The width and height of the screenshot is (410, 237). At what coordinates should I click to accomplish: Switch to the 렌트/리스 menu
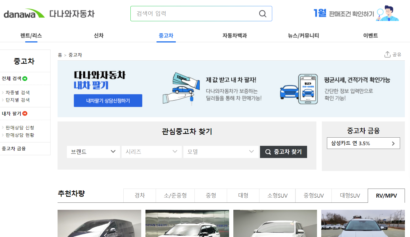click(x=31, y=35)
